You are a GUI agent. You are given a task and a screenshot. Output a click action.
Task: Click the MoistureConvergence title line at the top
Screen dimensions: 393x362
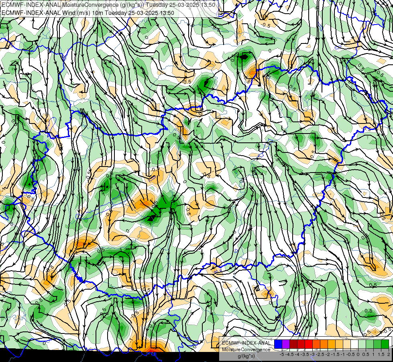[x=108, y=5]
